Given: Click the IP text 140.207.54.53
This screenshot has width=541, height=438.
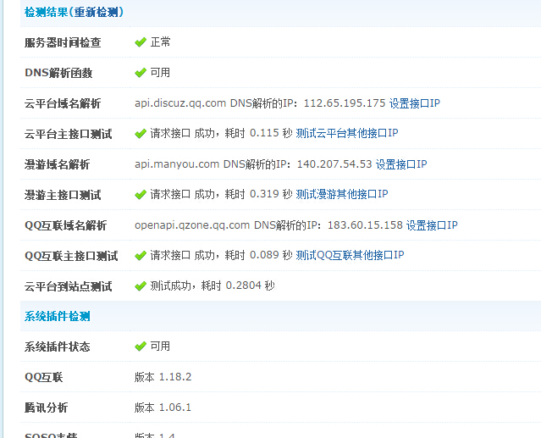Looking at the screenshot, I should (x=334, y=164).
